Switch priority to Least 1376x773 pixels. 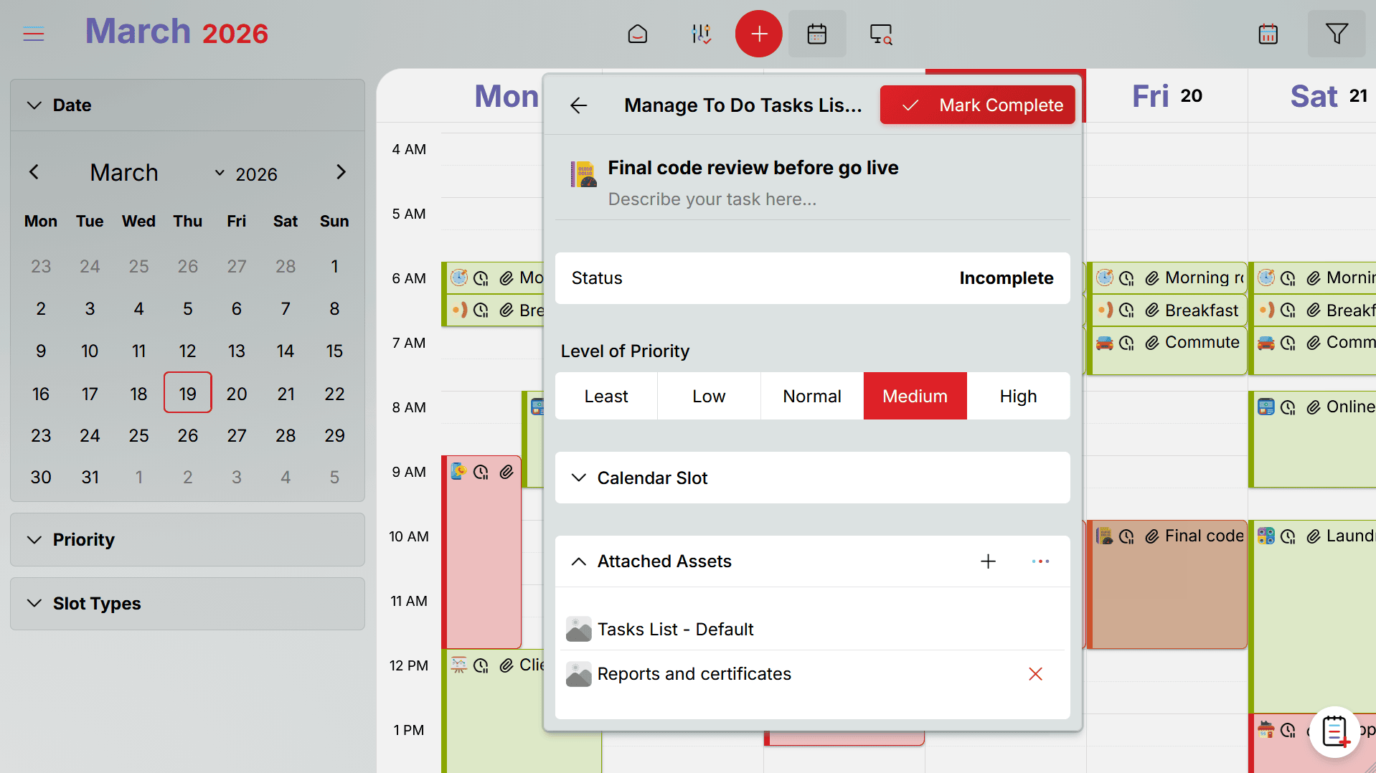pyautogui.click(x=605, y=396)
